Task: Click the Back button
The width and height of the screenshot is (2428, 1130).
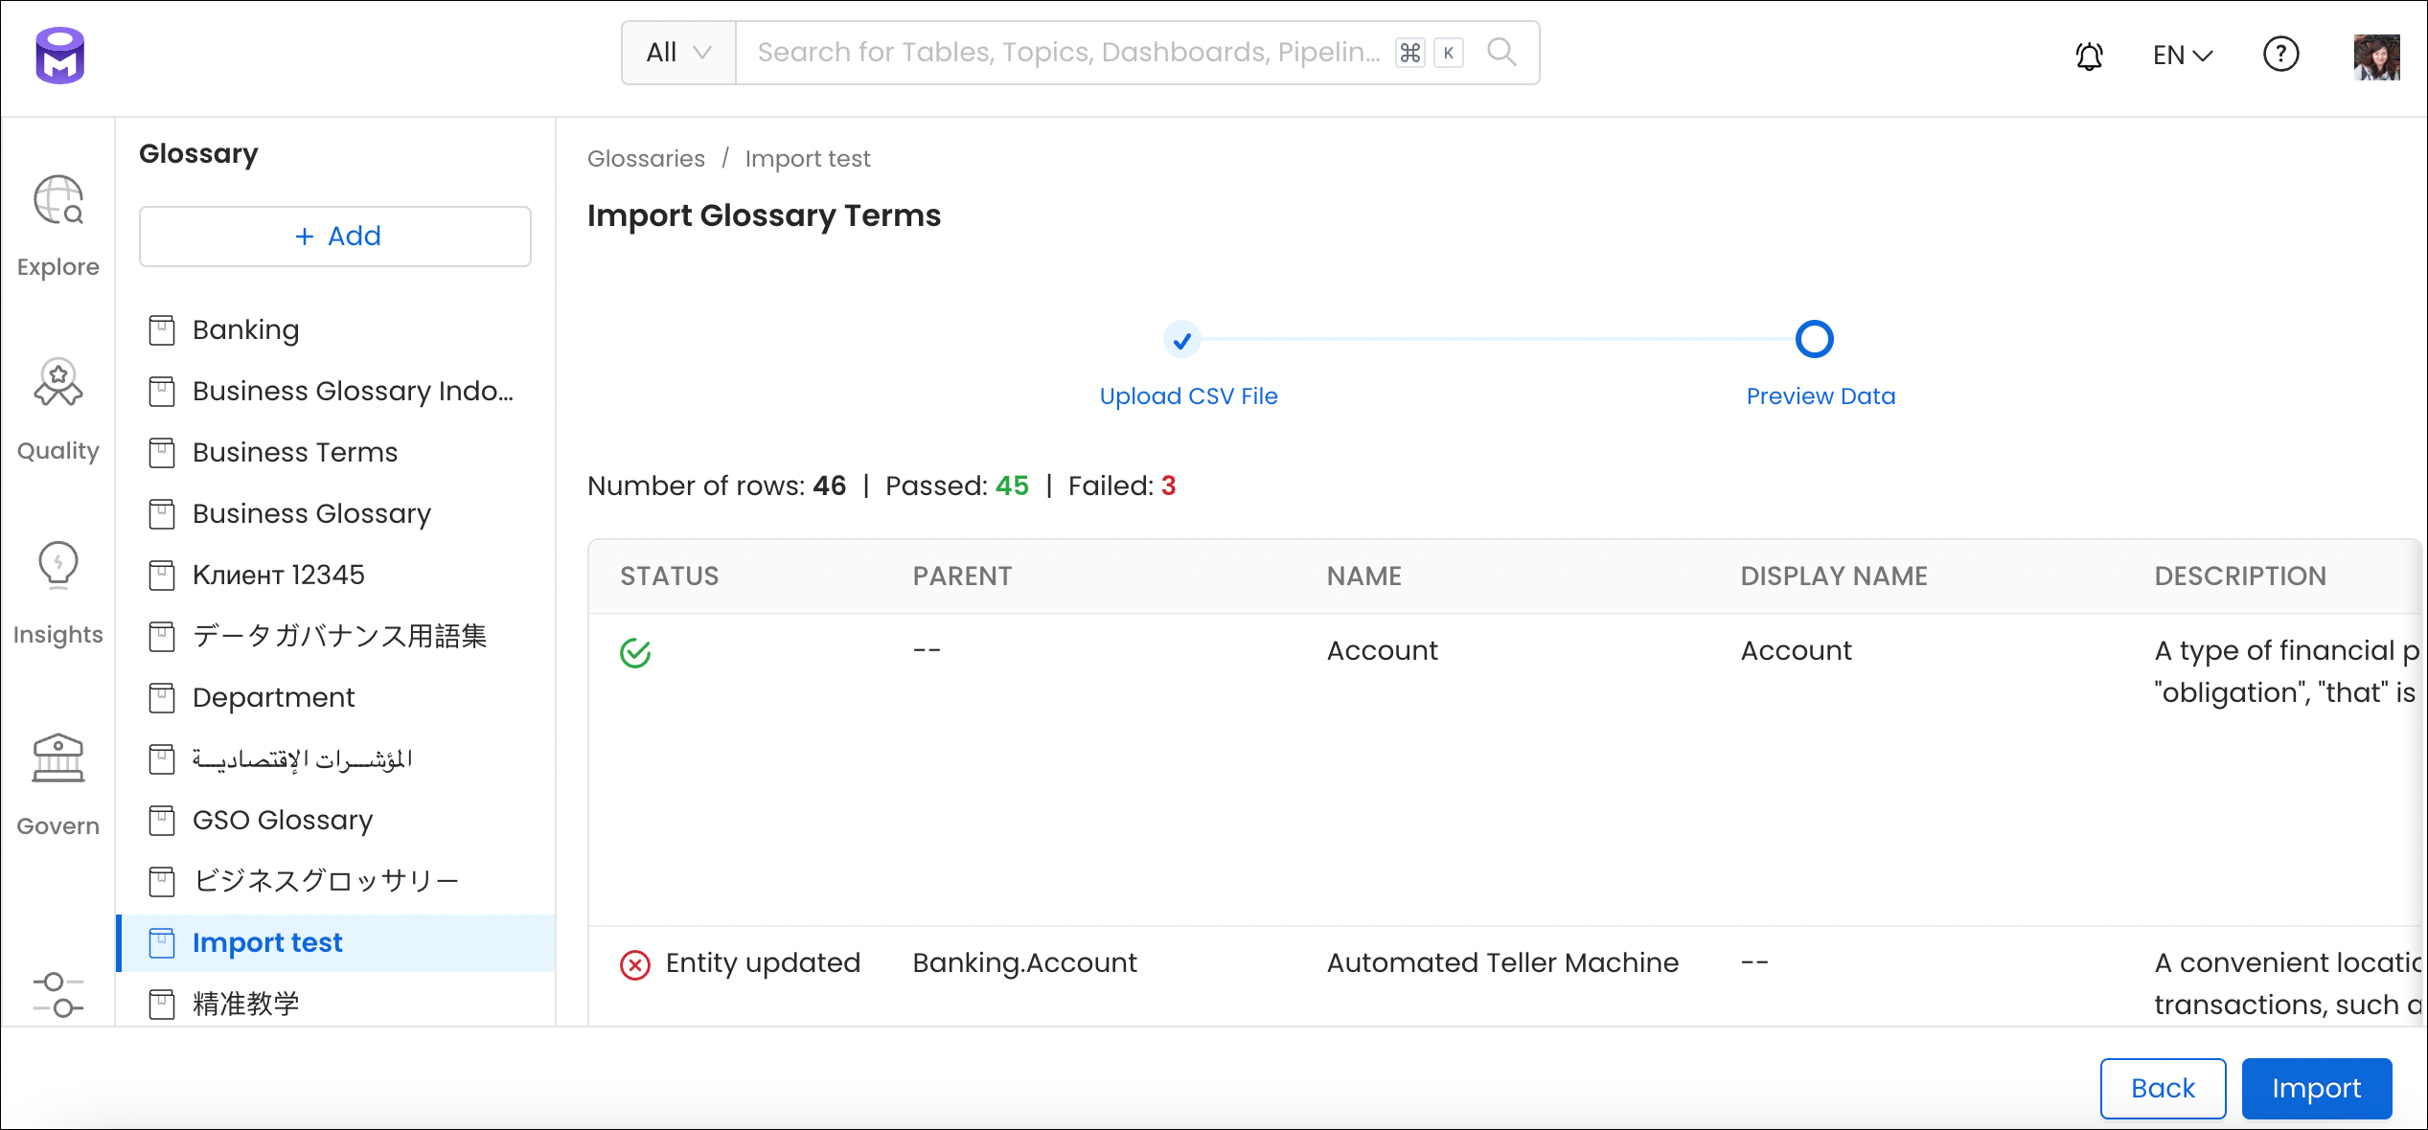Action: [2164, 1088]
